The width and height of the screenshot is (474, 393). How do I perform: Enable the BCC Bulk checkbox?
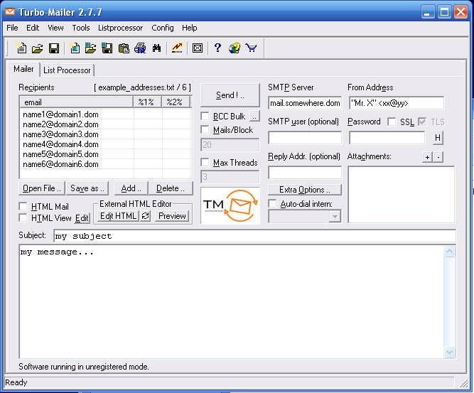click(205, 117)
